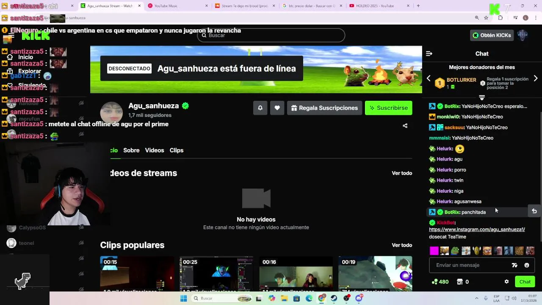The image size is (542, 305).
Task: Show previous top donor with left arrow
Action: point(429,78)
